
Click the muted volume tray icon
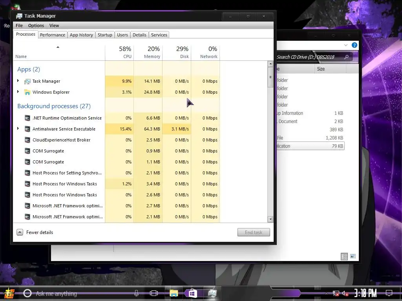(345, 294)
